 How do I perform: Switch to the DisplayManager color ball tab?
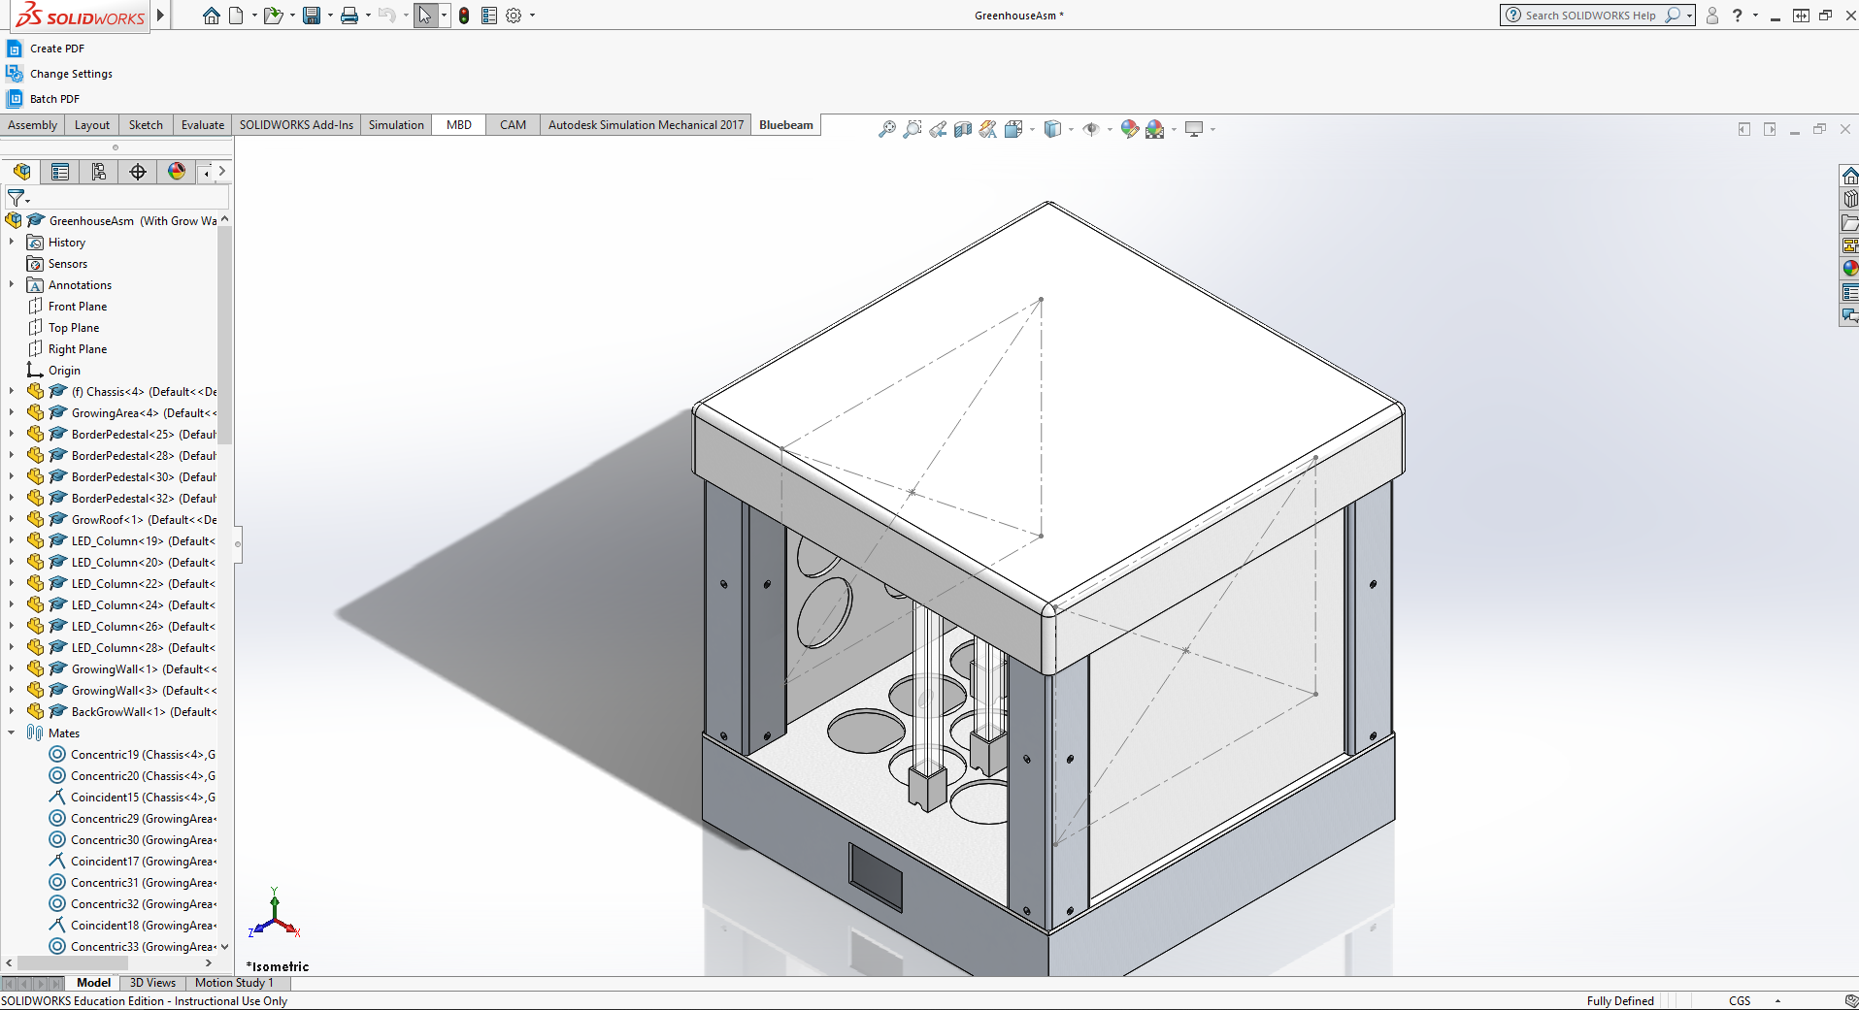(177, 172)
